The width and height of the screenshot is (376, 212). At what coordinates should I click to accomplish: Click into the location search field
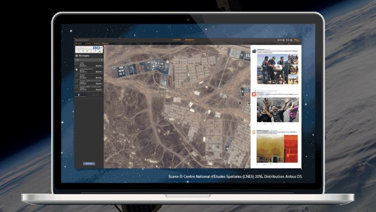pos(85,48)
